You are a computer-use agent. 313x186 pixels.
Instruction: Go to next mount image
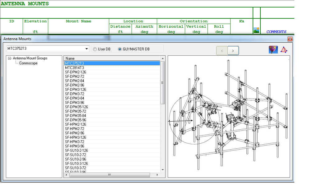coord(233,51)
